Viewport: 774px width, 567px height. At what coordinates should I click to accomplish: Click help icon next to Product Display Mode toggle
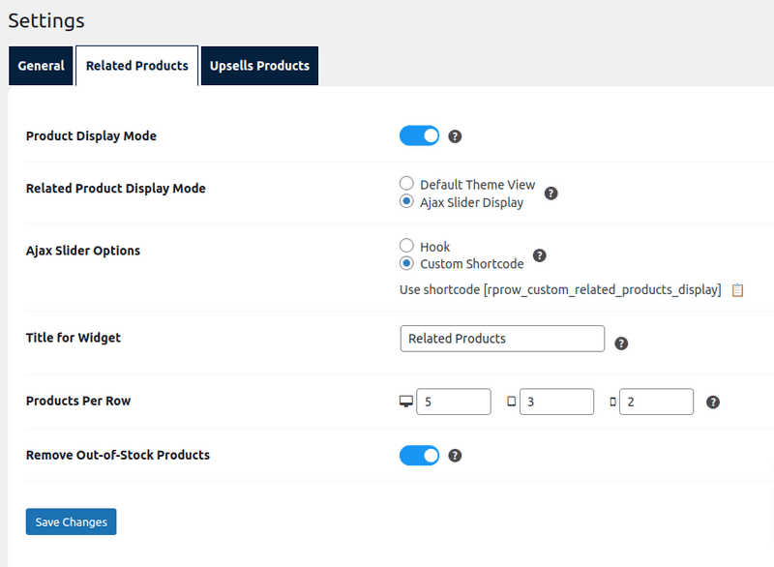pos(455,136)
